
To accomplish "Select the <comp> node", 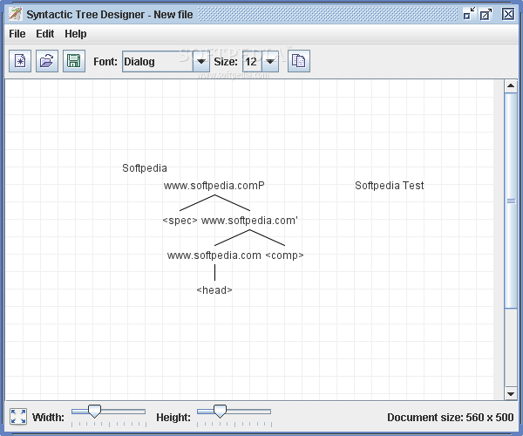I will (284, 255).
